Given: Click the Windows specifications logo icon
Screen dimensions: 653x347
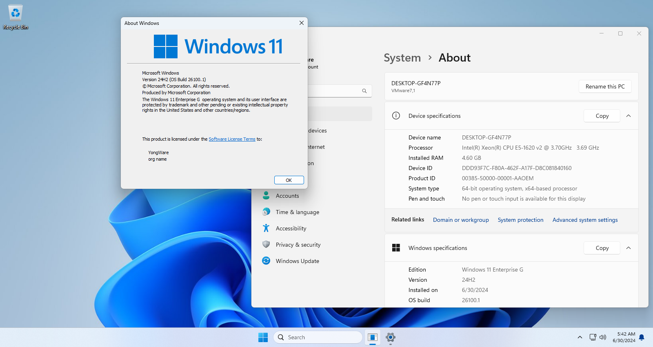Looking at the screenshot, I should [x=396, y=248].
